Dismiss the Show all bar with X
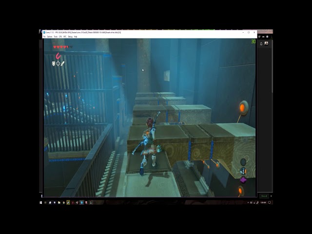This screenshot has width=312, height=234. [x=271, y=196]
